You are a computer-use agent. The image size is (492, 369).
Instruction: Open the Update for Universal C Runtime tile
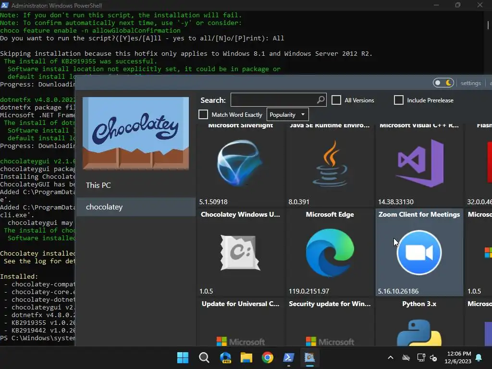click(x=240, y=322)
